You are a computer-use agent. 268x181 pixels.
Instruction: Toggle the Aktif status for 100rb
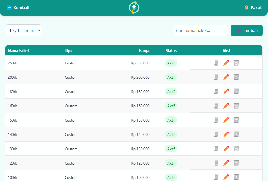click(171, 177)
